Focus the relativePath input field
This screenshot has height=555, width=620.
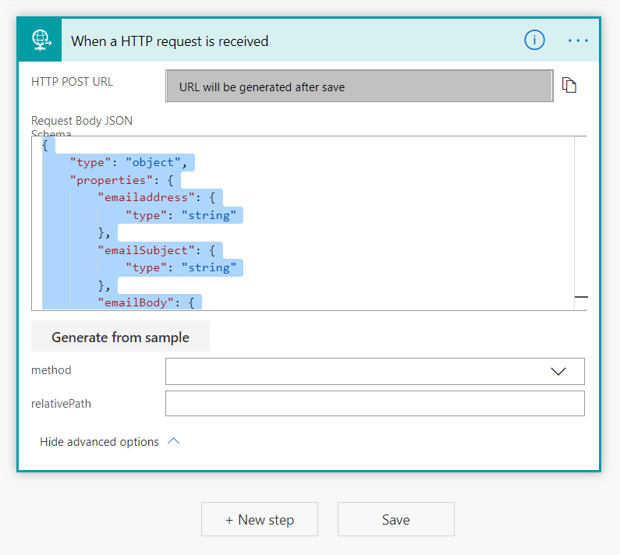point(374,404)
